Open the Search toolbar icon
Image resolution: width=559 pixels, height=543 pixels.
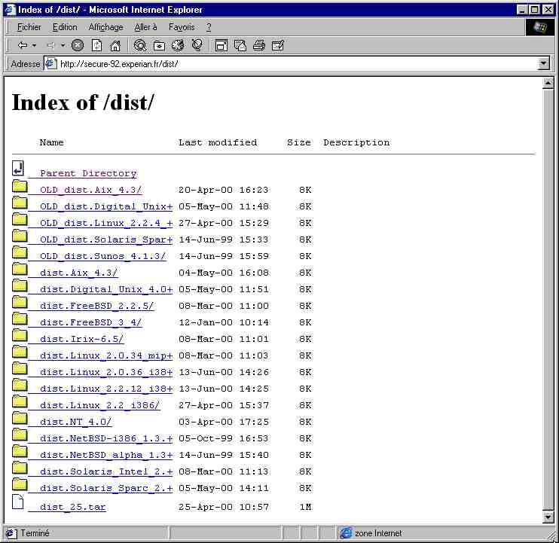[x=140, y=45]
